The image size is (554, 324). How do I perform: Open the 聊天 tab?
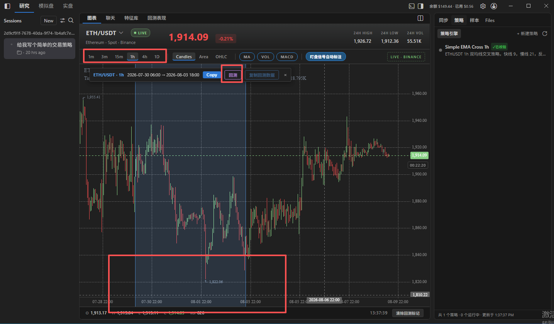tap(110, 18)
